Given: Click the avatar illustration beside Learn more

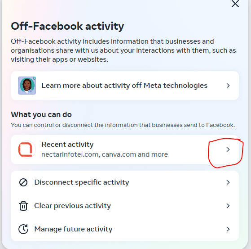Looking at the screenshot, I should (27, 86).
